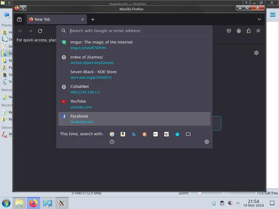The height and width of the screenshot is (209, 279).
Task: Open the Extensions puzzle icon
Action: click(248, 31)
